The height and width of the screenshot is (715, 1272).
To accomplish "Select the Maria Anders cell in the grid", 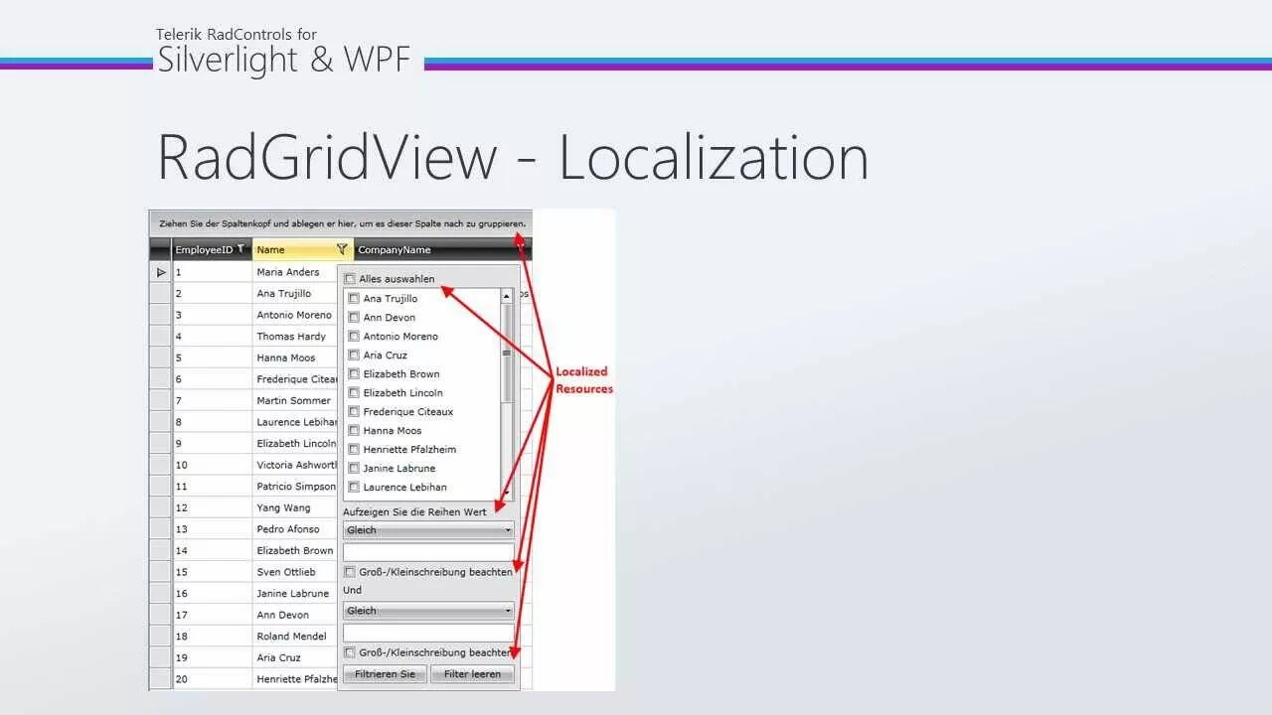I will [x=294, y=272].
